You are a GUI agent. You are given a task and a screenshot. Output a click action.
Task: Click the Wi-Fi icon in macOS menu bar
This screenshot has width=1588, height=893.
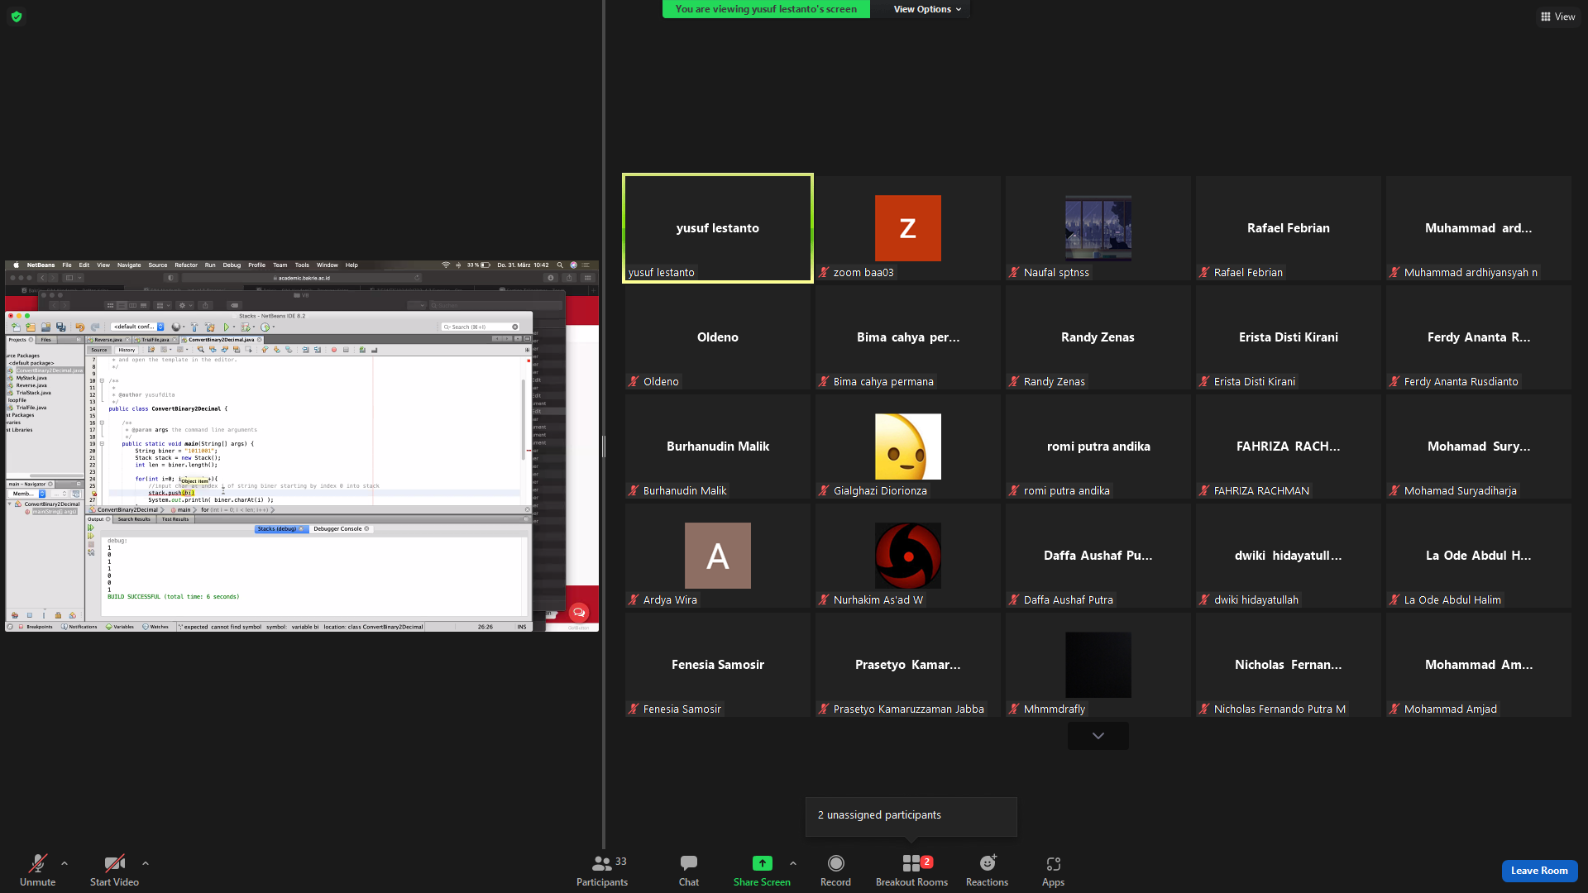click(446, 265)
